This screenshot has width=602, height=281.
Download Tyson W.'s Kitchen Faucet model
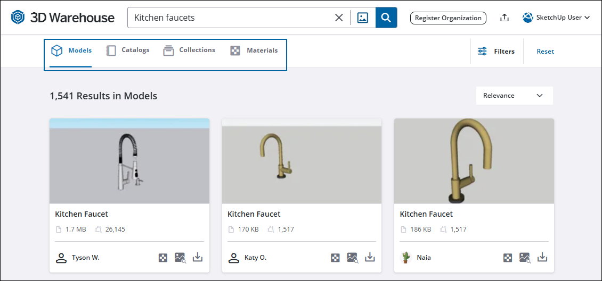tap(197, 257)
